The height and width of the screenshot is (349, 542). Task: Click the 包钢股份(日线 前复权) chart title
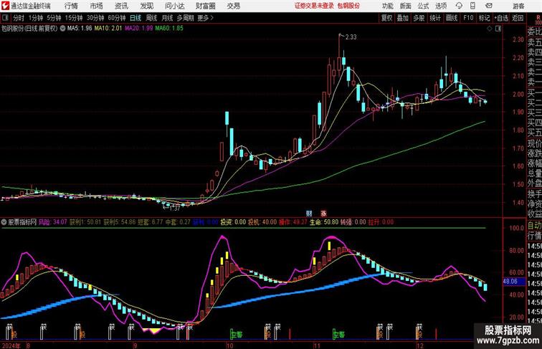[29, 29]
